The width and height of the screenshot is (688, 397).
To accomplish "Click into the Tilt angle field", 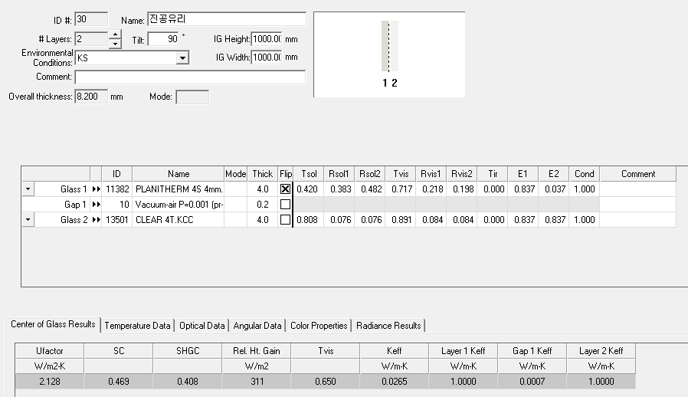I will 162,38.
